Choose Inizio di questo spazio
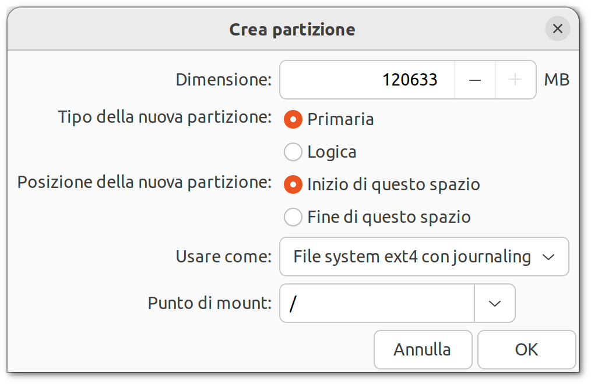Viewport: 591px width, 384px height. (x=293, y=184)
